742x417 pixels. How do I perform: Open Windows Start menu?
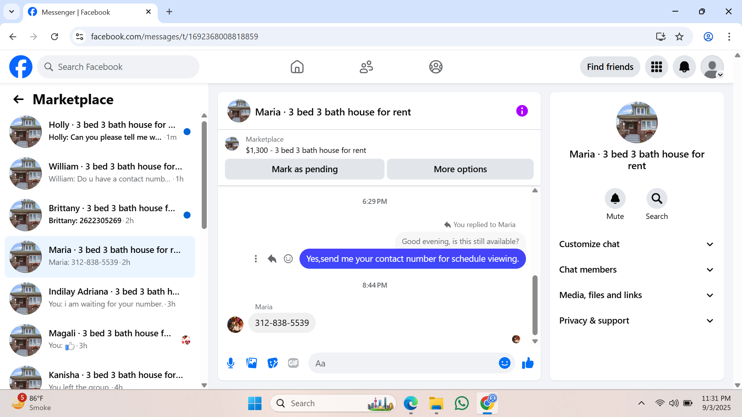pyautogui.click(x=255, y=403)
